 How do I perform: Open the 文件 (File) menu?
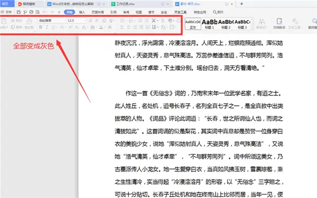tap(6, 12)
